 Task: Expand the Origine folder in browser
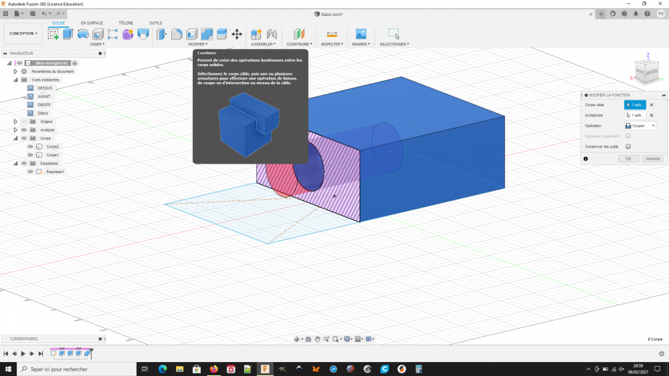tap(15, 122)
